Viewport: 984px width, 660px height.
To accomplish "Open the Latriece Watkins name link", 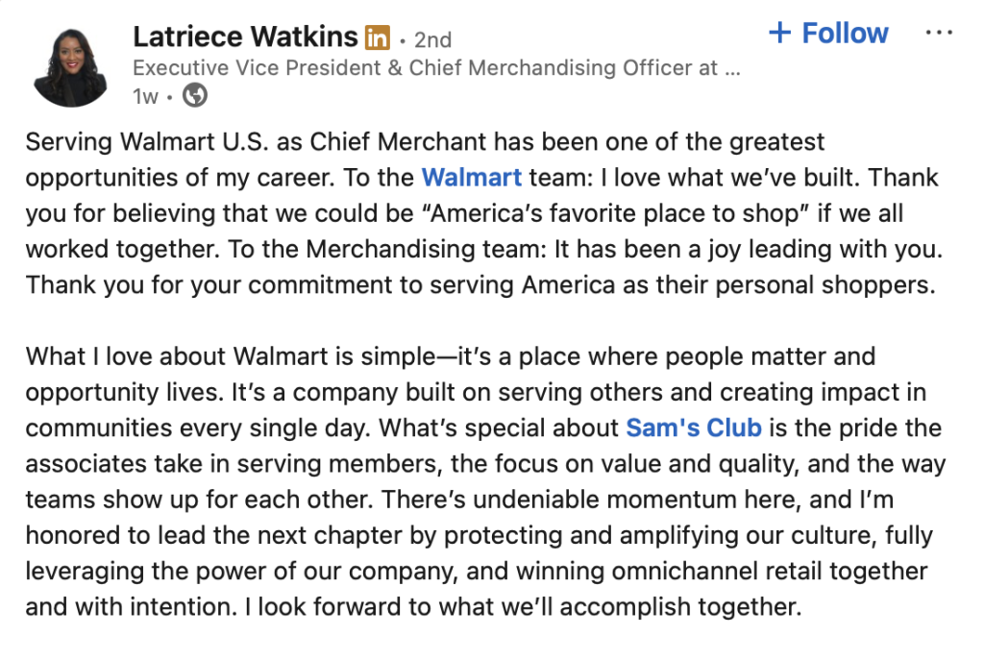I will pyautogui.click(x=245, y=37).
